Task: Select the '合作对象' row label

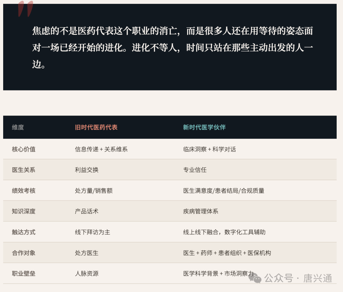Action: [24, 253]
